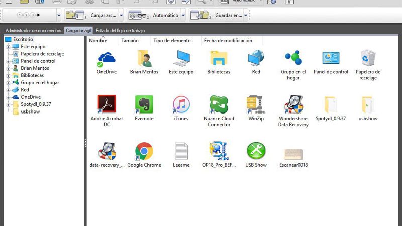Select the Papelera de reciclaje icon in file pane
Screen dimensions: 402x226
368,58
